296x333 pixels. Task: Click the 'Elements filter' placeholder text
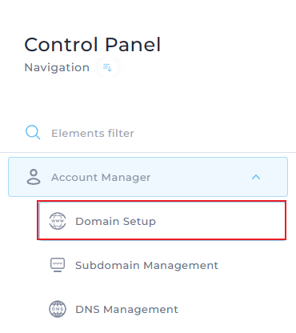[x=93, y=133]
